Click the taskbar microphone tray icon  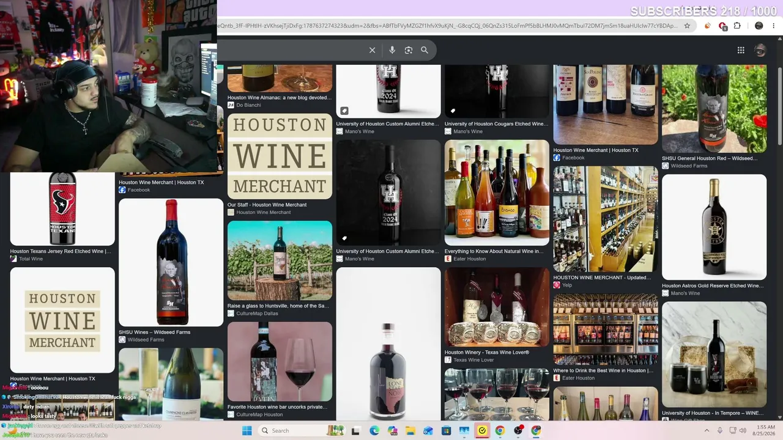[720, 431]
